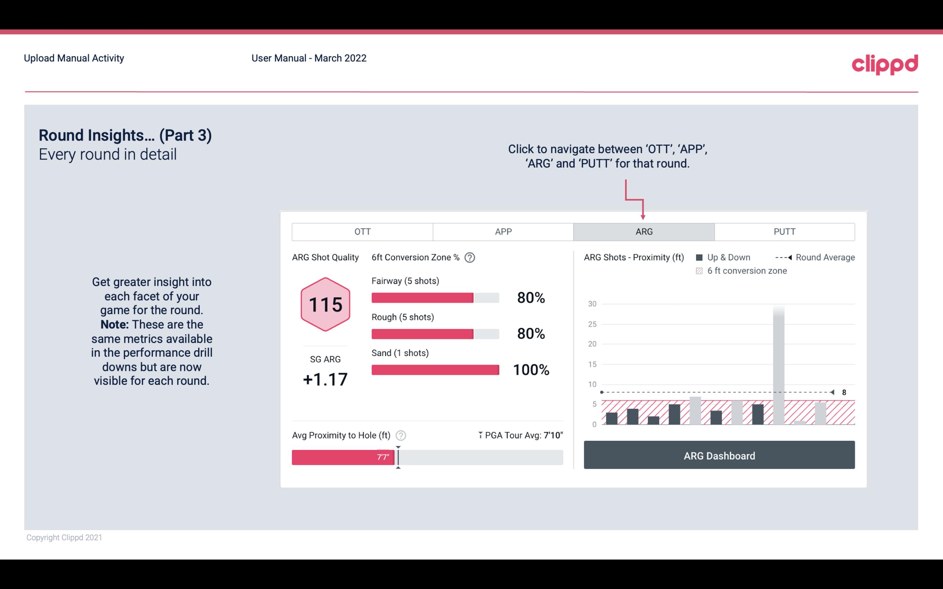Click the SG ARG score value
Viewport: 943px width, 589px height.
click(324, 379)
